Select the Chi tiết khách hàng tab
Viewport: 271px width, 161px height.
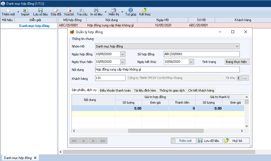pos(201,90)
